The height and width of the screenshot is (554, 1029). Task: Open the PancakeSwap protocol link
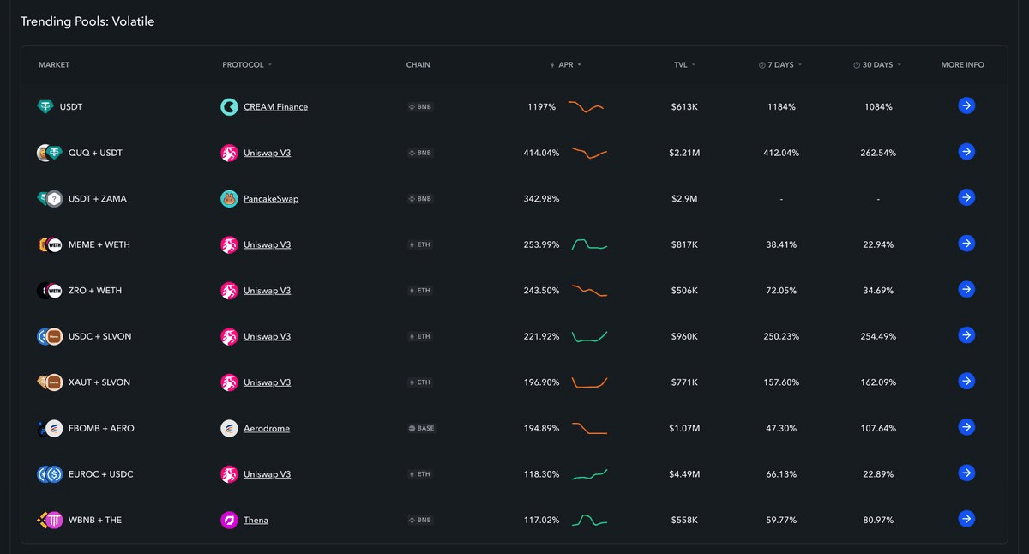271,199
